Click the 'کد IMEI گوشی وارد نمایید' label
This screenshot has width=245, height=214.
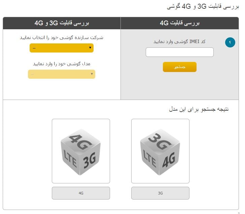click(180, 41)
